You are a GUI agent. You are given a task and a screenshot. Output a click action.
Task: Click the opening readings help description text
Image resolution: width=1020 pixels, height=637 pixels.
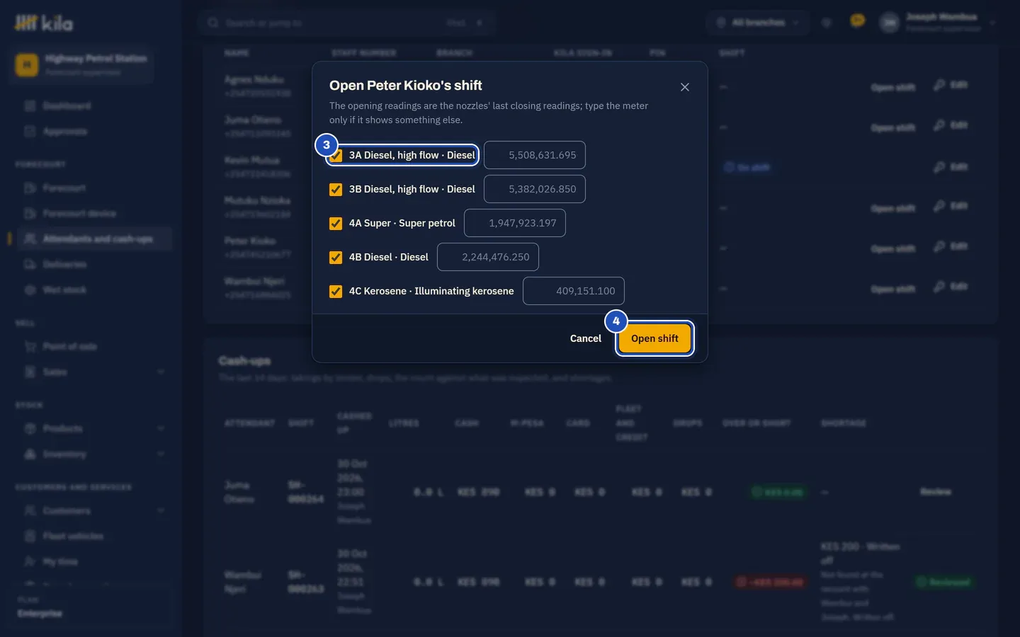coord(489,113)
